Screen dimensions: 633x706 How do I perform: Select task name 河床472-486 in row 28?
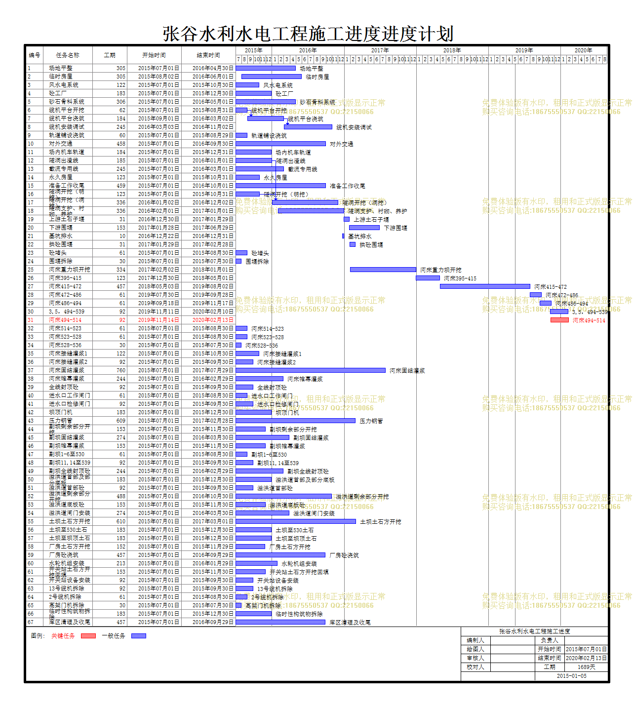click(x=65, y=295)
